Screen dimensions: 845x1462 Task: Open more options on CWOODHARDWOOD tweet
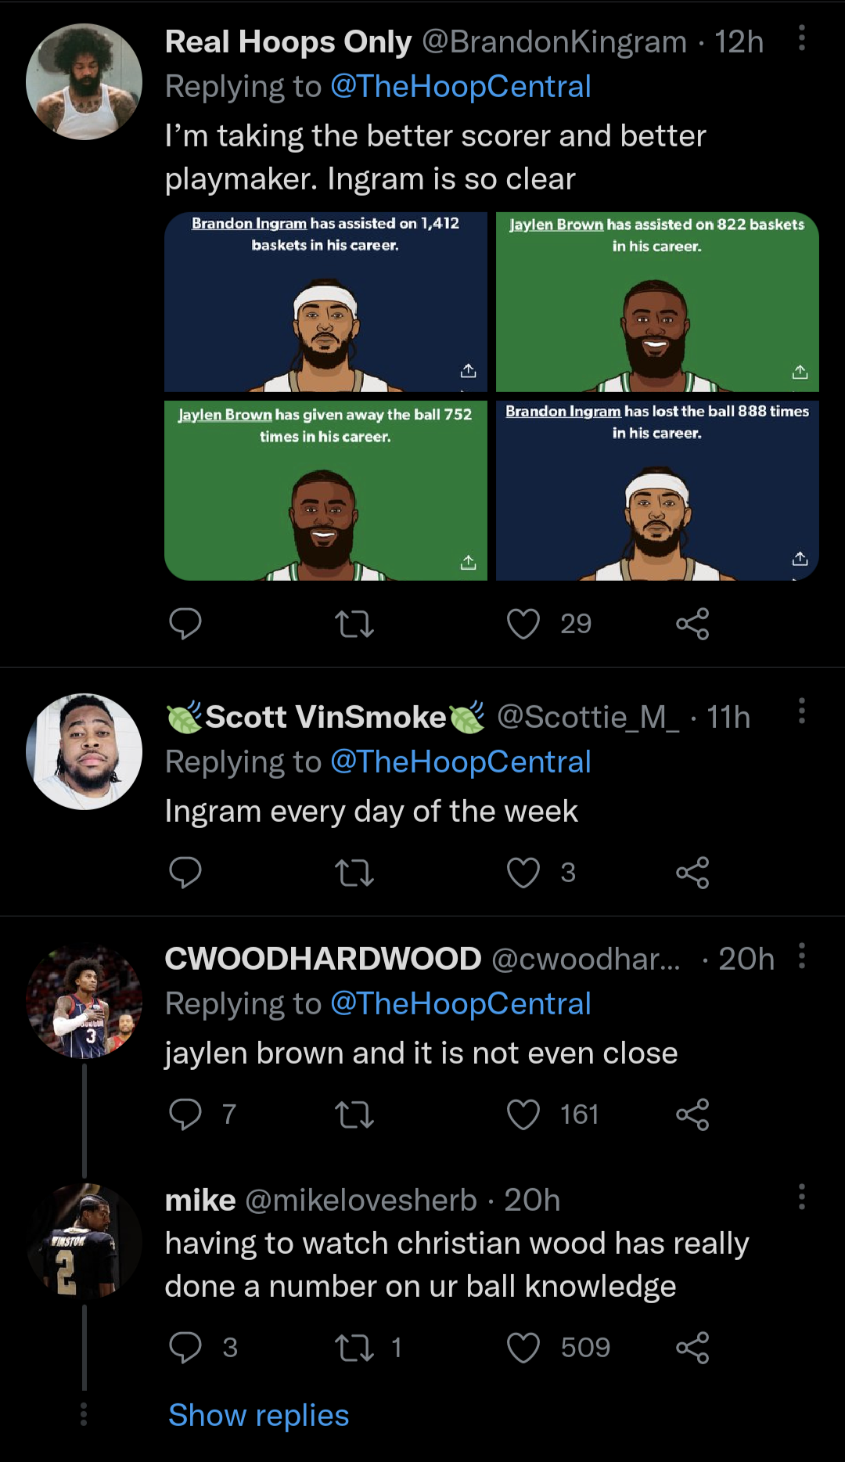pyautogui.click(x=801, y=956)
